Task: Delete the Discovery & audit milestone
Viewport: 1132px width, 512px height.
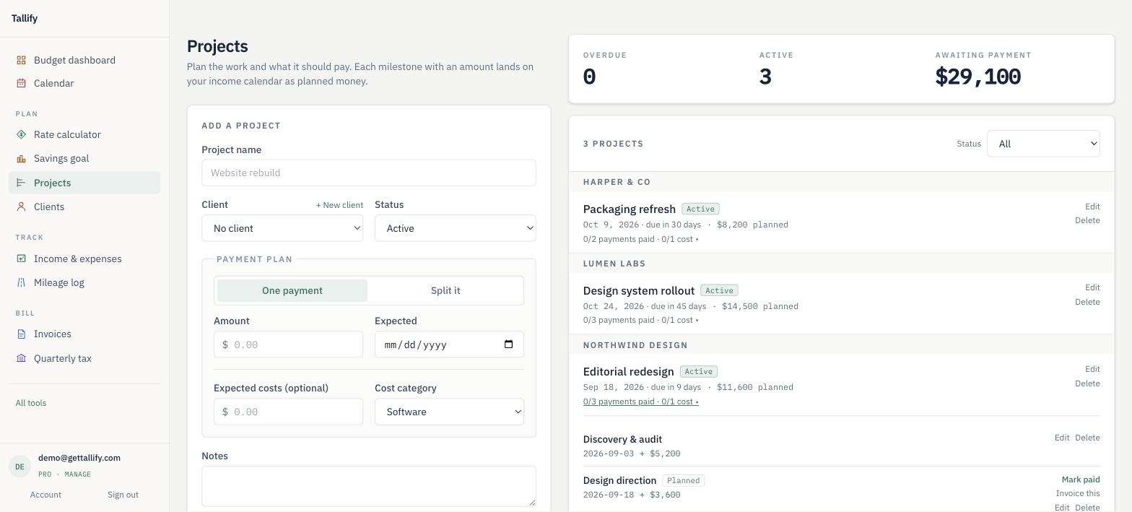Action: tap(1087, 438)
